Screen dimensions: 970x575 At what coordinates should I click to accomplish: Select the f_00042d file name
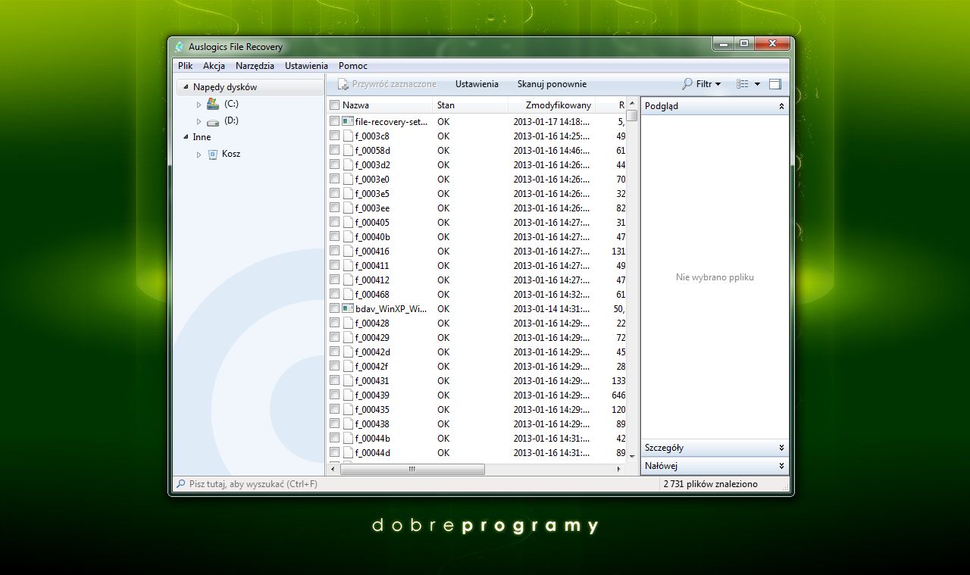tap(372, 352)
